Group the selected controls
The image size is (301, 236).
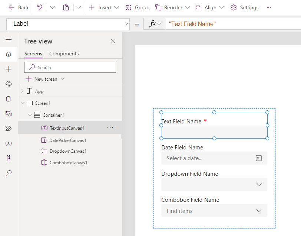(x=137, y=7)
